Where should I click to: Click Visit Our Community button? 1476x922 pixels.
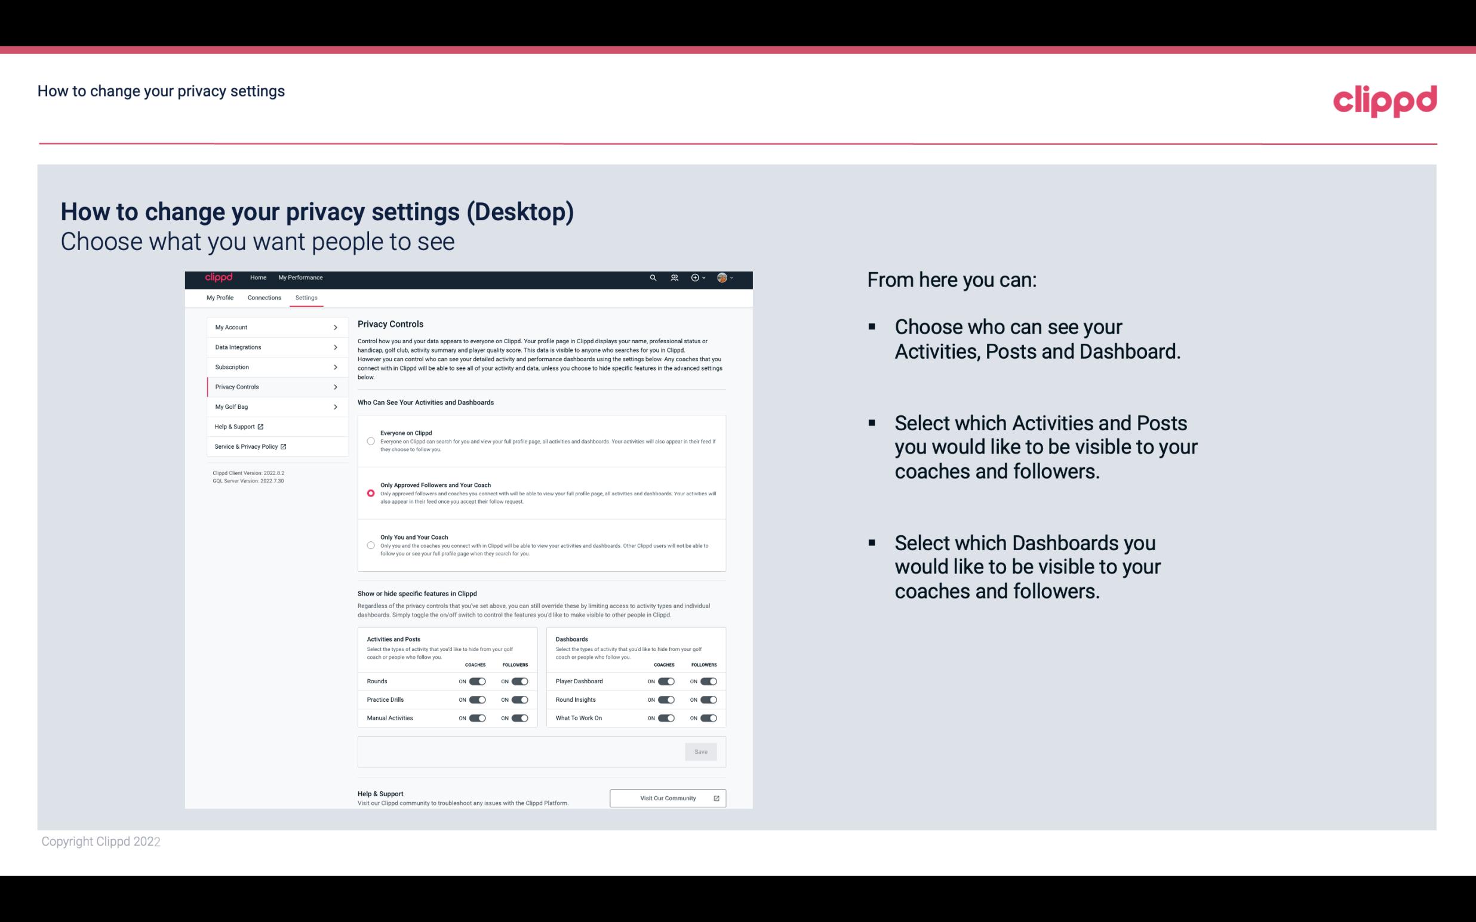coord(668,798)
